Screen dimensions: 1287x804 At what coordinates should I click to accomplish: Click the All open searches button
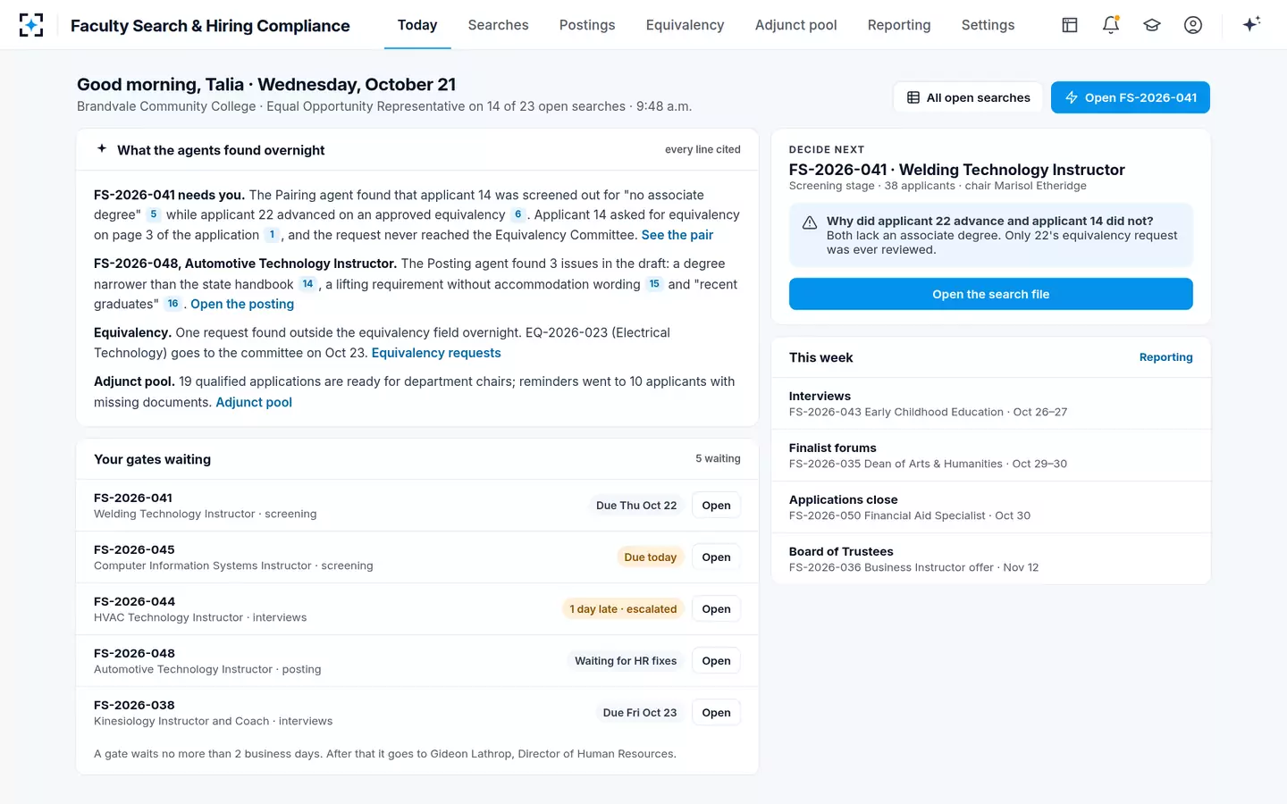click(968, 97)
